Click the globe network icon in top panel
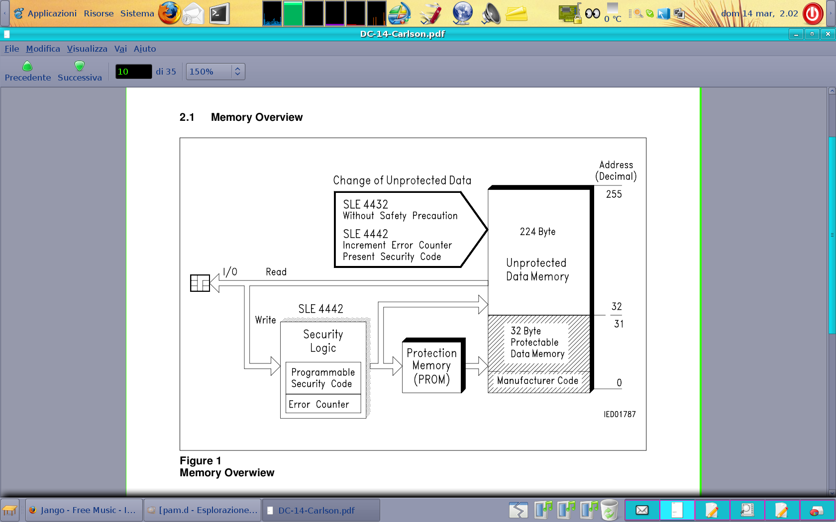836x522 pixels. point(462,13)
